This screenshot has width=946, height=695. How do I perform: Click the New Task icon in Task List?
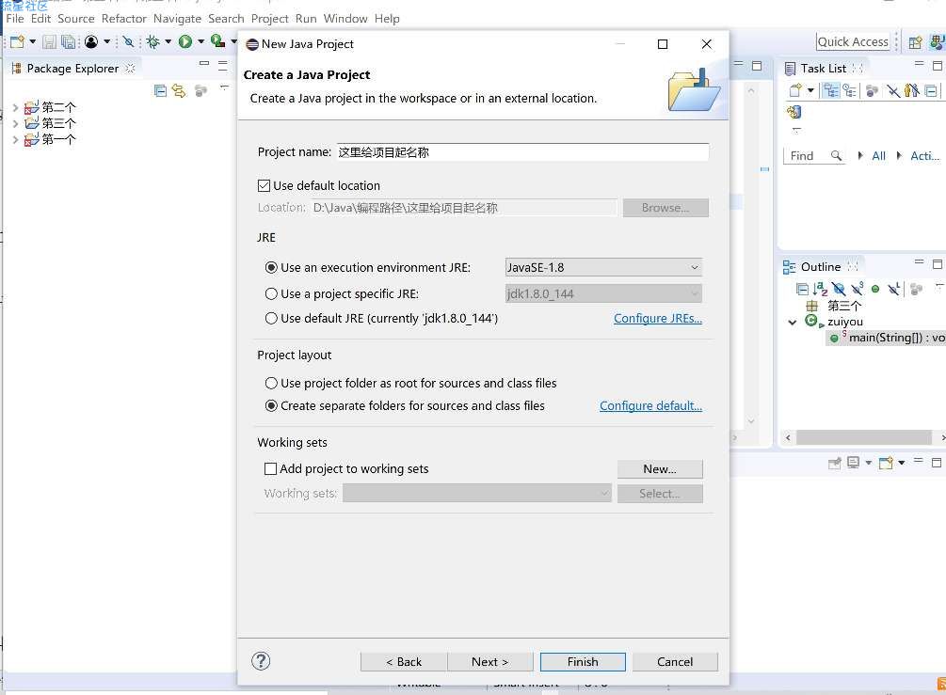795,91
